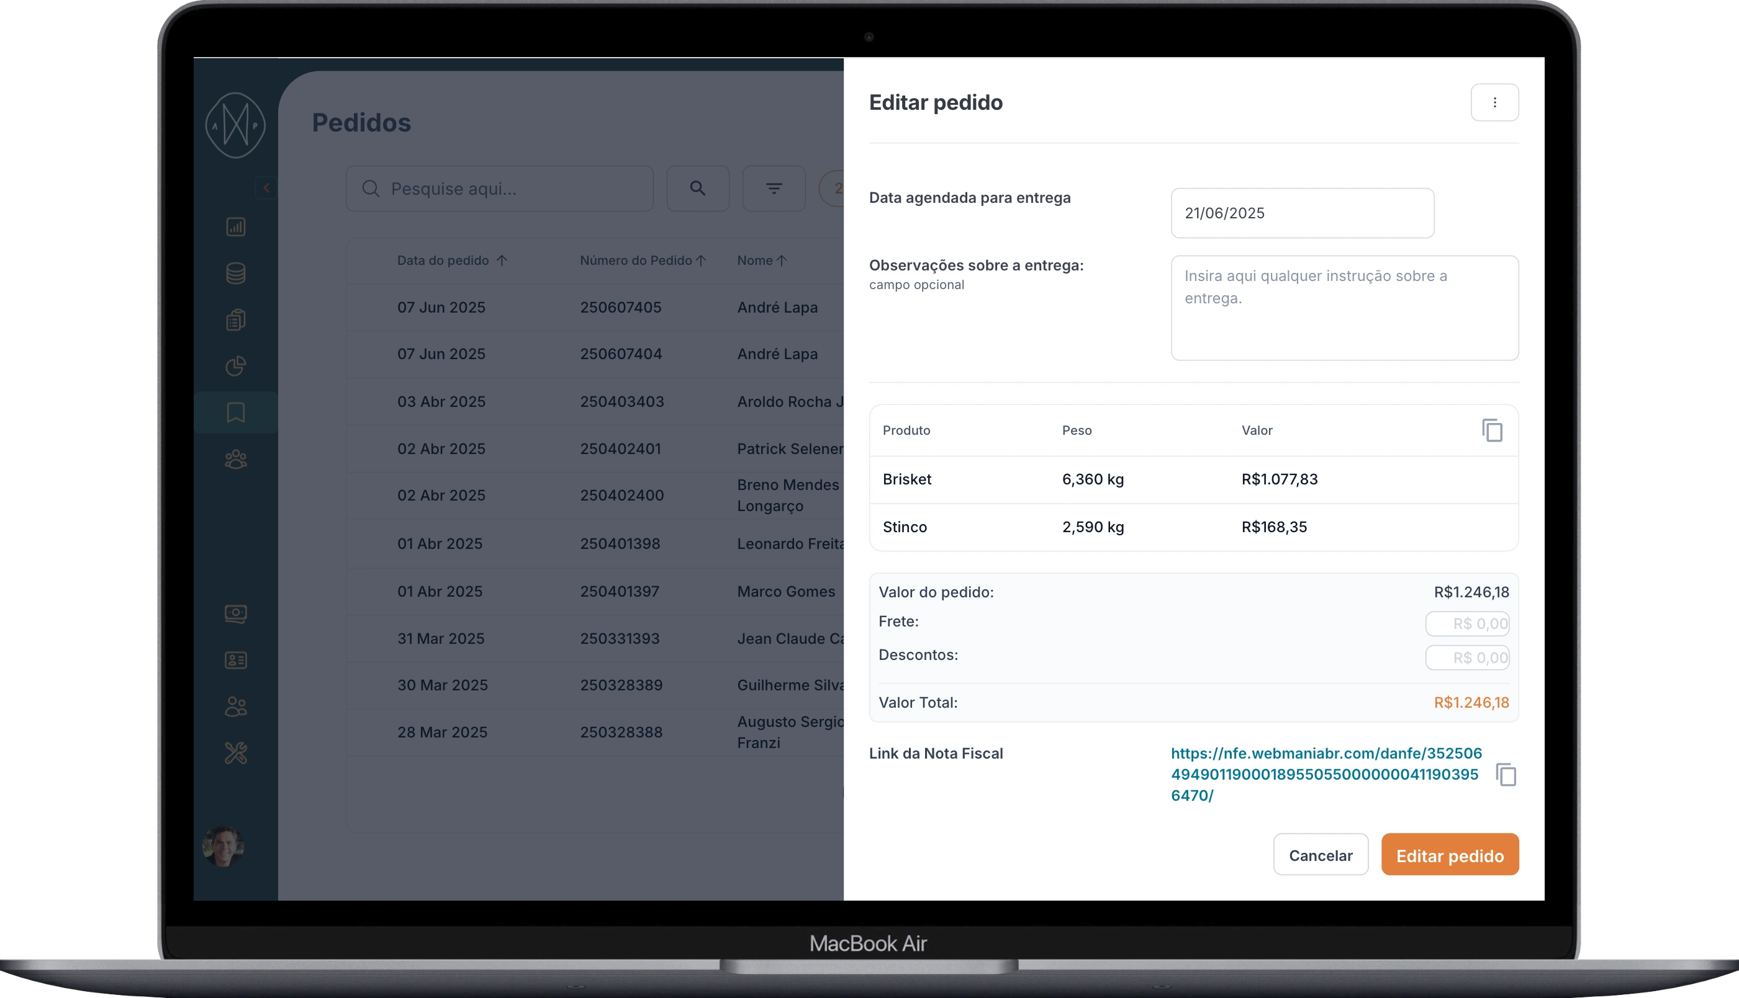
Task: Select the Stinco product row
Action: [1194, 527]
